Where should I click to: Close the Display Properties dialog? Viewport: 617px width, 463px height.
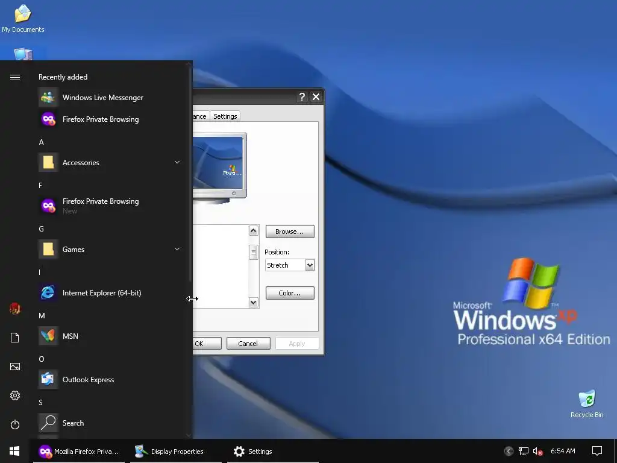(316, 97)
